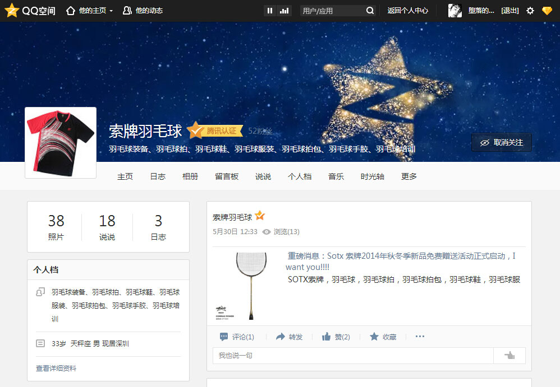Open the 重磅消息 post title link

coord(400,262)
